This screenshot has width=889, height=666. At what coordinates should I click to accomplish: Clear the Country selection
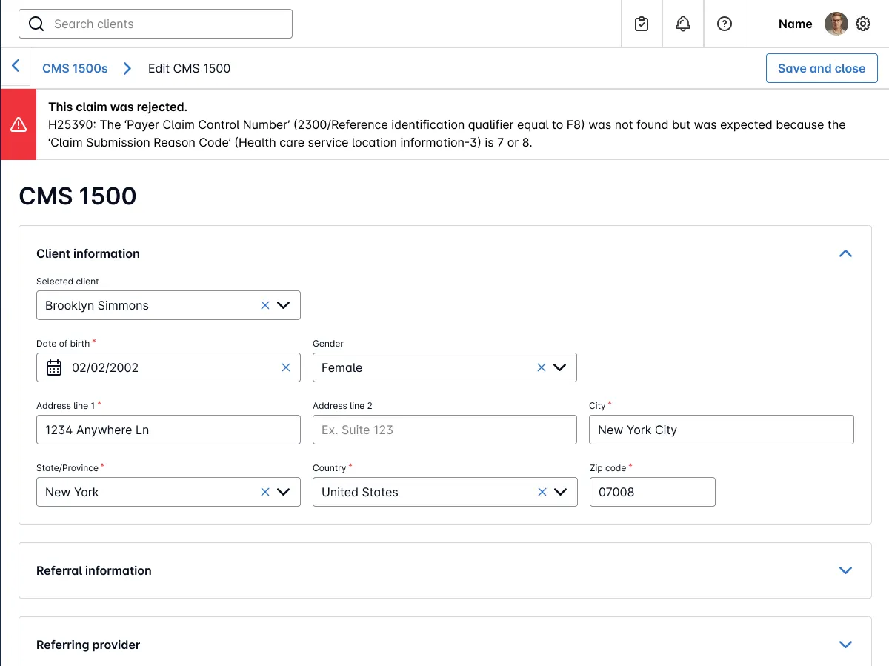point(542,492)
